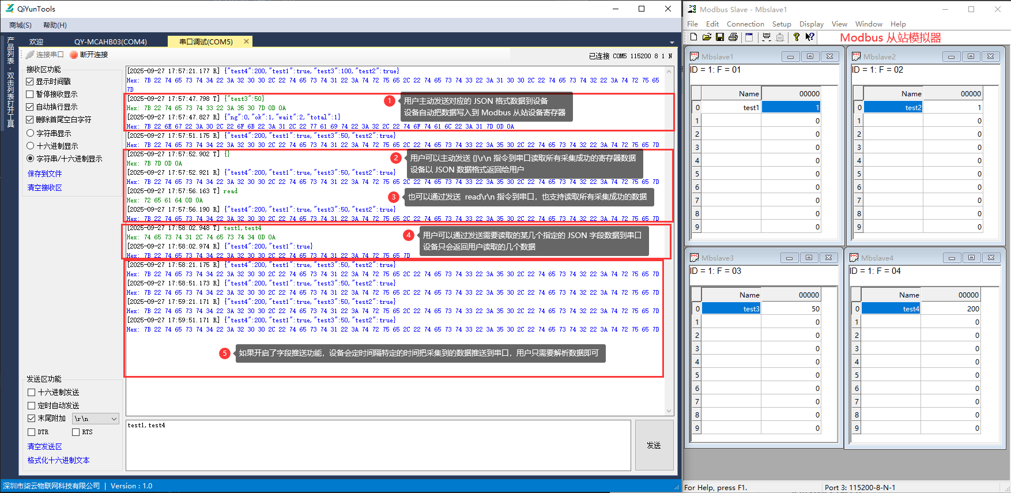This screenshot has width=1011, height=493.
Task: Click the red 断开连接 disconnect icon
Action: point(74,55)
